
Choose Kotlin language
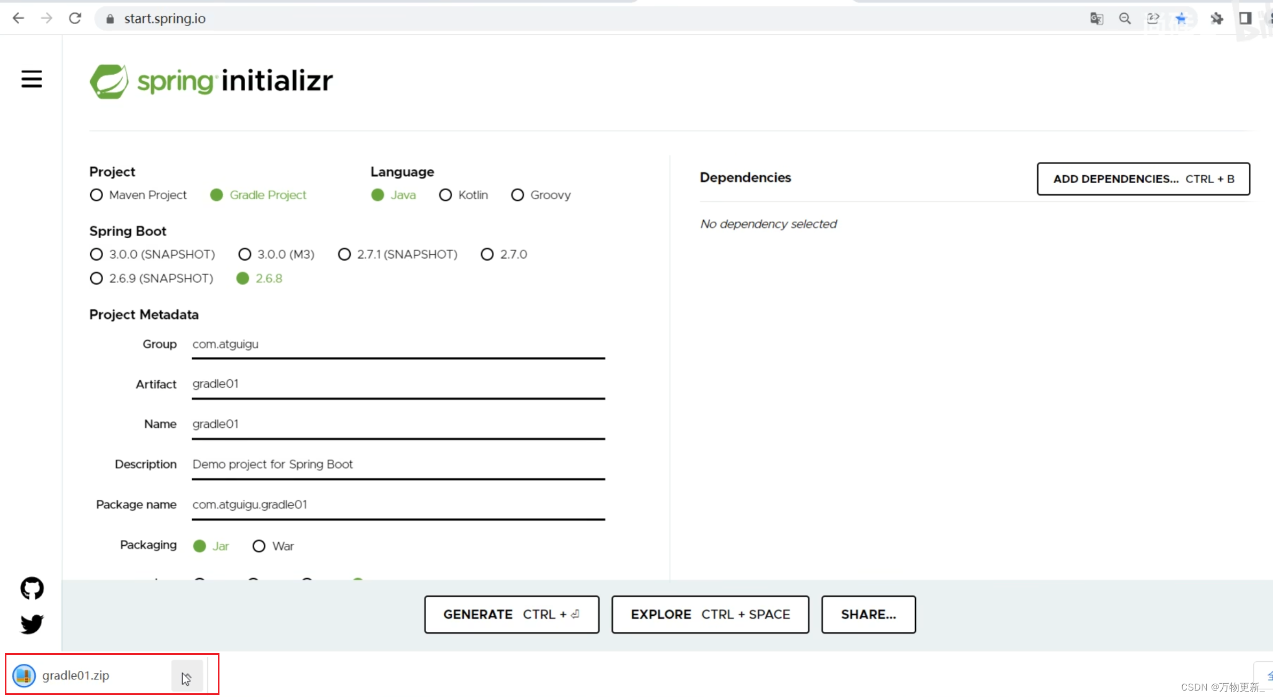463,195
